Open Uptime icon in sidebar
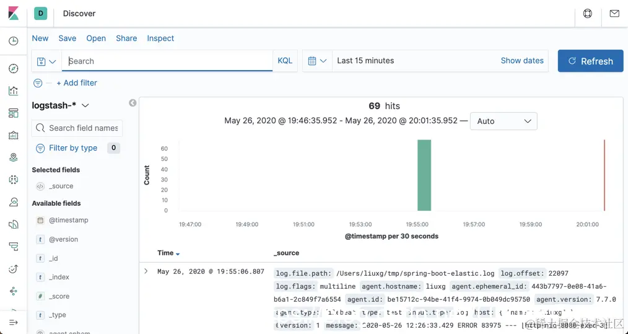Image resolution: width=628 pixels, height=334 pixels. click(13, 269)
